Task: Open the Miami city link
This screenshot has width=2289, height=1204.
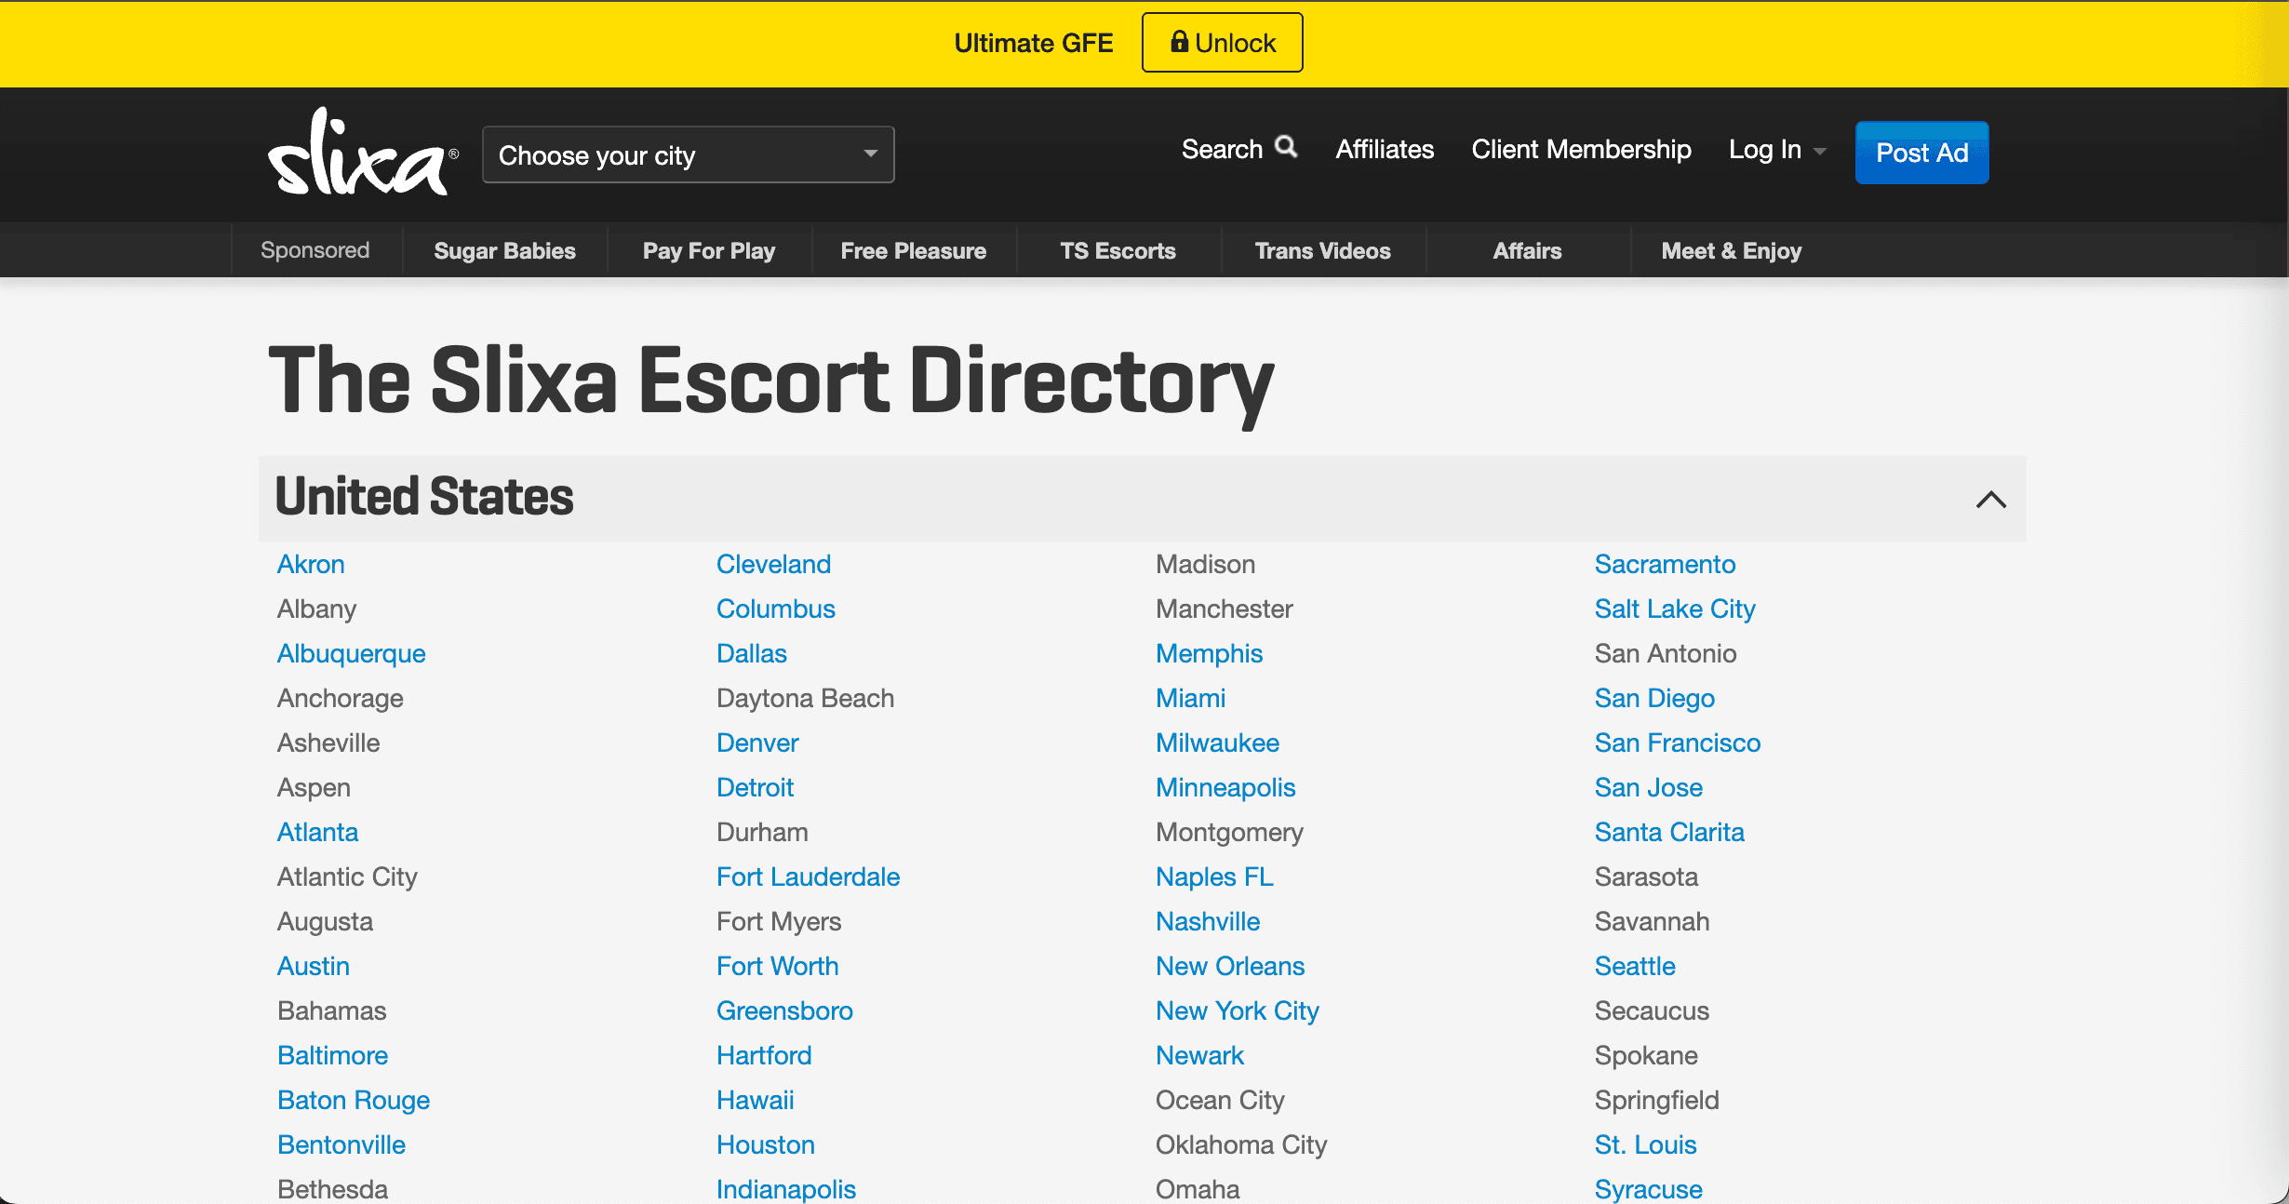Action: click(x=1191, y=698)
